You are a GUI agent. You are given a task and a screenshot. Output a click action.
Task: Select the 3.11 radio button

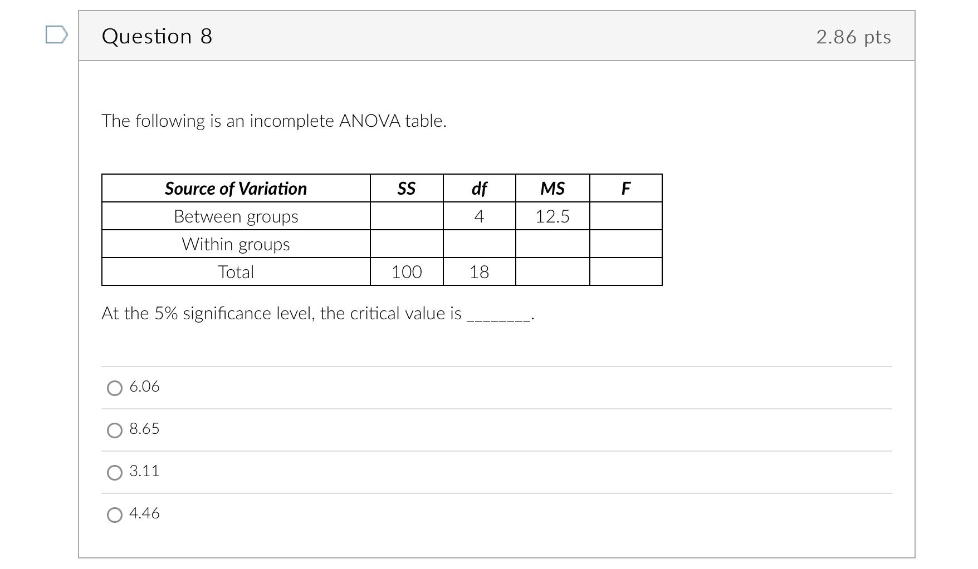tap(114, 472)
